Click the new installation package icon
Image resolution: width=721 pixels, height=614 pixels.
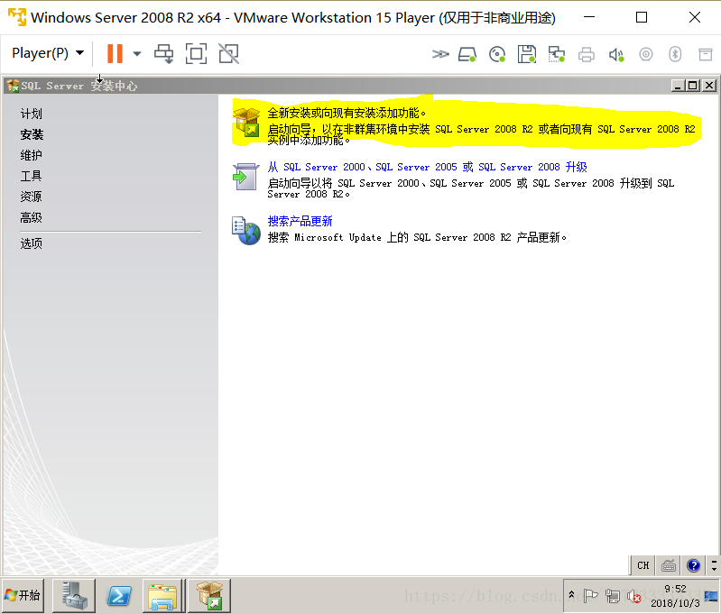pos(246,122)
